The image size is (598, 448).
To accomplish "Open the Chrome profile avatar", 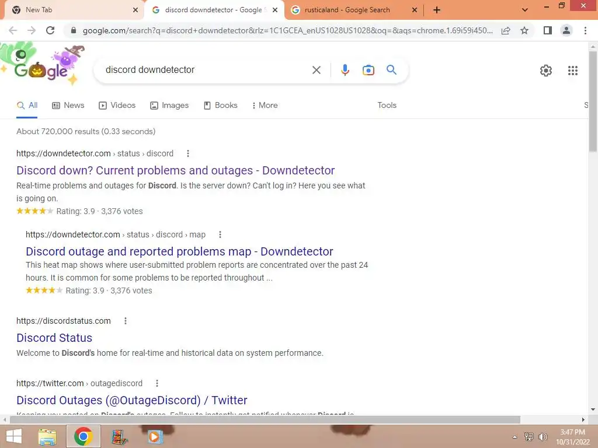I will 566,30.
